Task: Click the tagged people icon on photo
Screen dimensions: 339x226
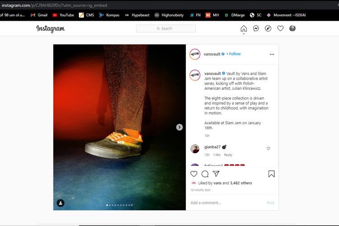Action: 61,203
